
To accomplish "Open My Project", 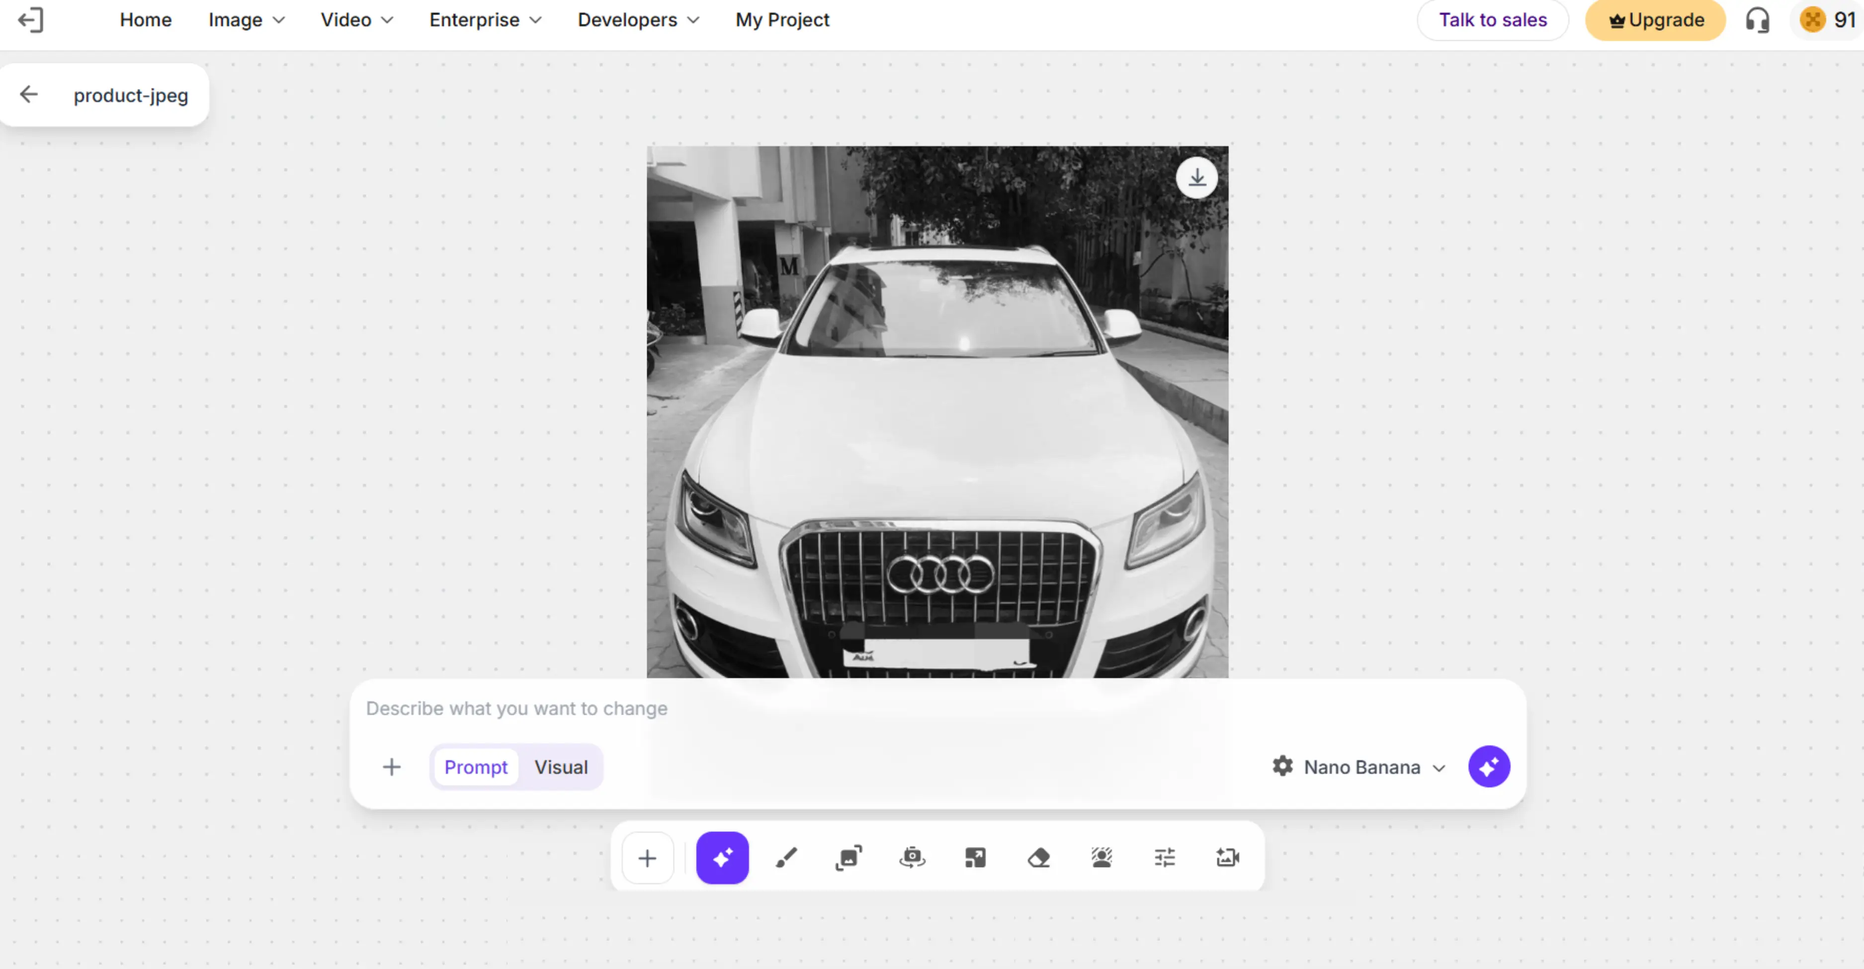I will tap(782, 20).
